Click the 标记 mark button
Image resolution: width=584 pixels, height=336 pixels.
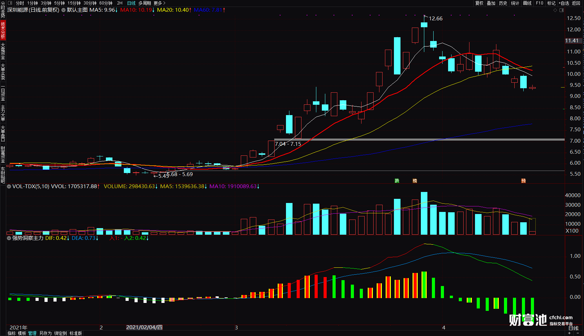[x=551, y=3]
